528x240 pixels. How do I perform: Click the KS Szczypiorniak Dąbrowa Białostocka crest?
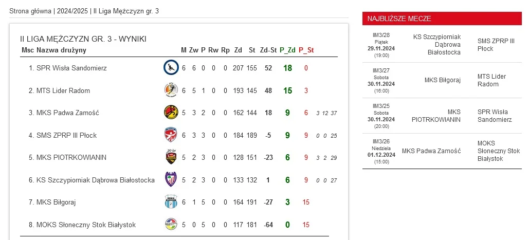(171, 180)
